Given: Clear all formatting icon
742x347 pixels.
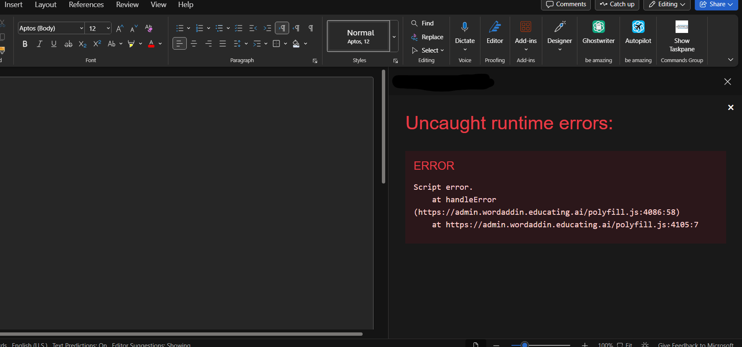Looking at the screenshot, I should click(149, 28).
